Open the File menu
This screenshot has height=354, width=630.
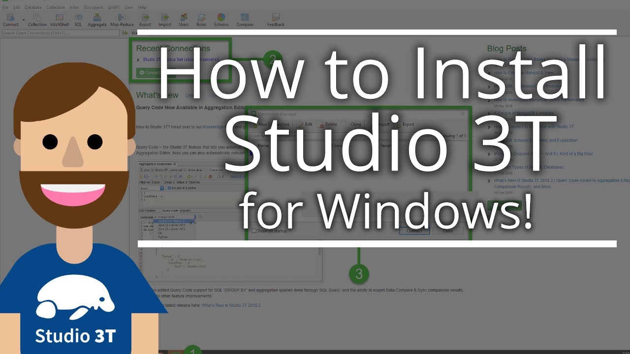coord(5,7)
